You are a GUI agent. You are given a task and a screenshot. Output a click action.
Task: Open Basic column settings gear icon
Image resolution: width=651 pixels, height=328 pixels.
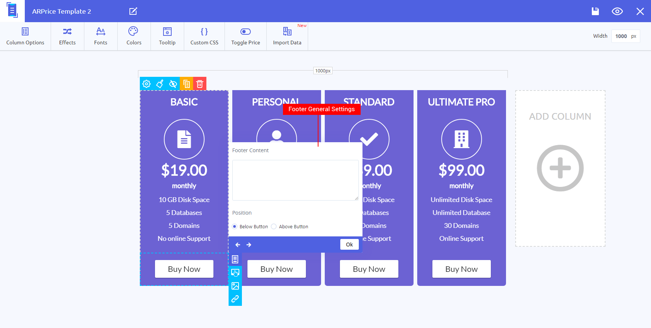pos(146,84)
